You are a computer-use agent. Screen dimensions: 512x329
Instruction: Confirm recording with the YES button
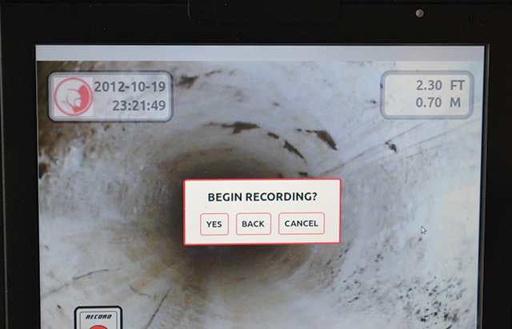tap(214, 224)
